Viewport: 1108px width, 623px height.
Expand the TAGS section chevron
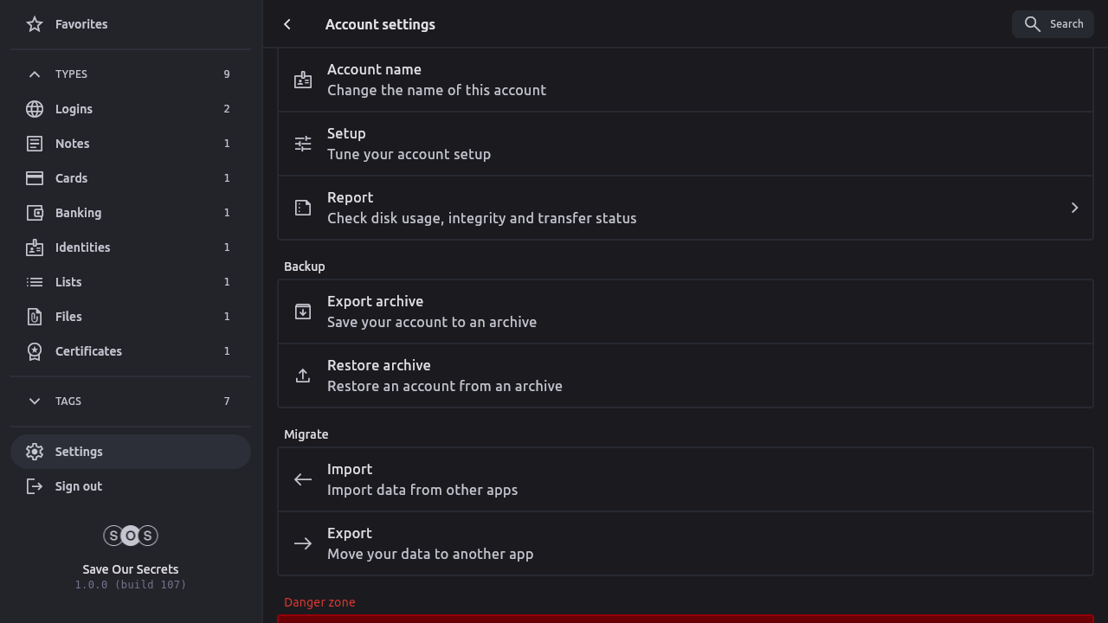coord(35,401)
